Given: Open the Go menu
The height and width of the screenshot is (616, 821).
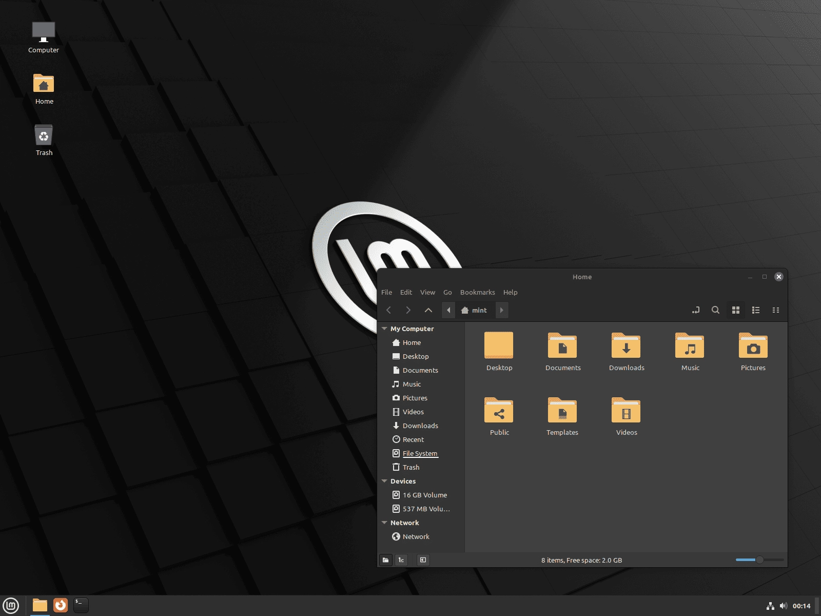Looking at the screenshot, I should [447, 292].
